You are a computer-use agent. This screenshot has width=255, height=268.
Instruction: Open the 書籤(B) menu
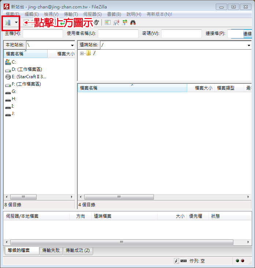[114, 14]
